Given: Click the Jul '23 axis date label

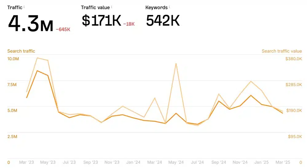Looking at the screenshot, I should [69, 162].
